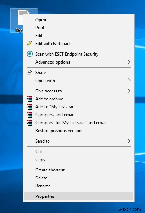Image resolution: width=145 pixels, height=213 pixels.
Task: Select Create shortcut entry
Action: [79, 170]
